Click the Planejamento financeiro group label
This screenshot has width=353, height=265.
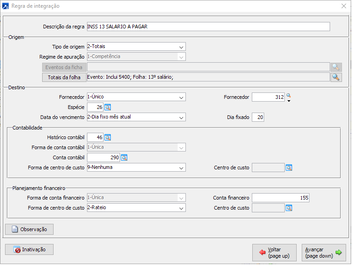(39, 188)
